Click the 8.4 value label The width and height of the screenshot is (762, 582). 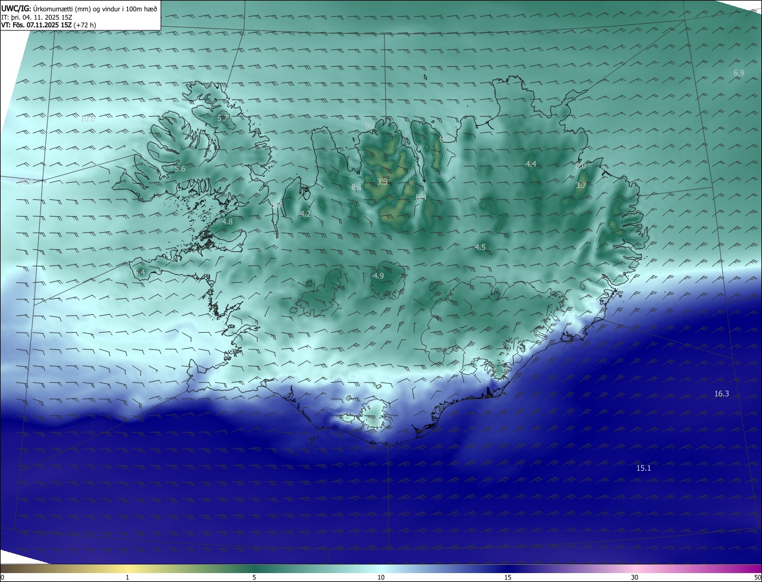click(x=421, y=197)
